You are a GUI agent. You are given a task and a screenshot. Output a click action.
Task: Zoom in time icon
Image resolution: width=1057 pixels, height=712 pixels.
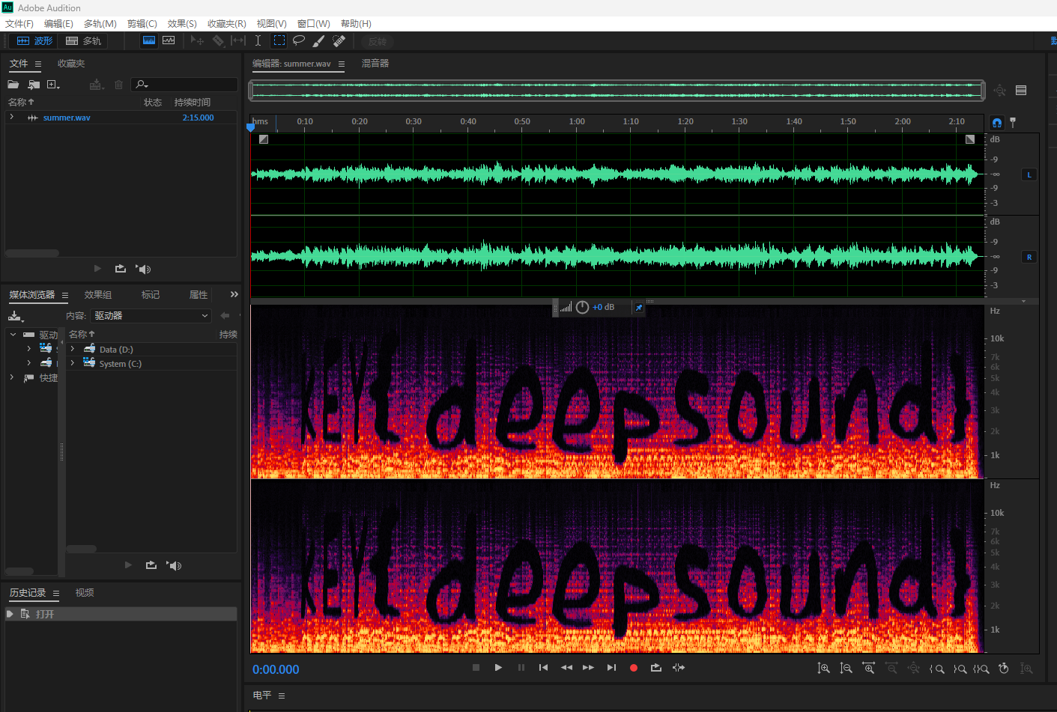[868, 668]
